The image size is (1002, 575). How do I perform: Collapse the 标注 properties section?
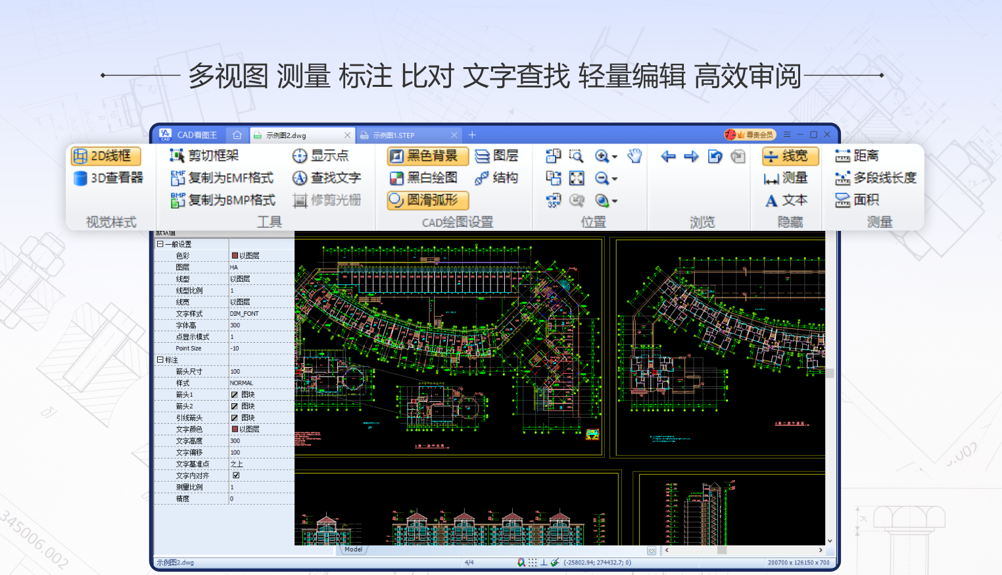pos(160,360)
